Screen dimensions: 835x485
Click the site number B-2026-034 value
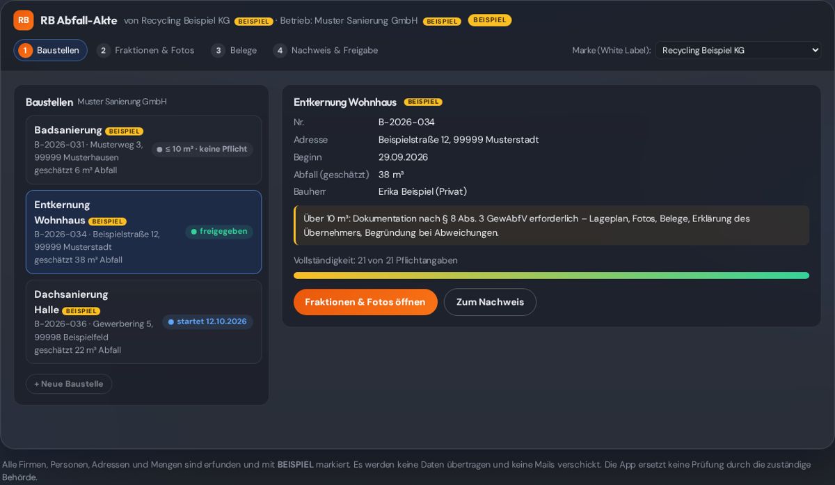tap(406, 122)
